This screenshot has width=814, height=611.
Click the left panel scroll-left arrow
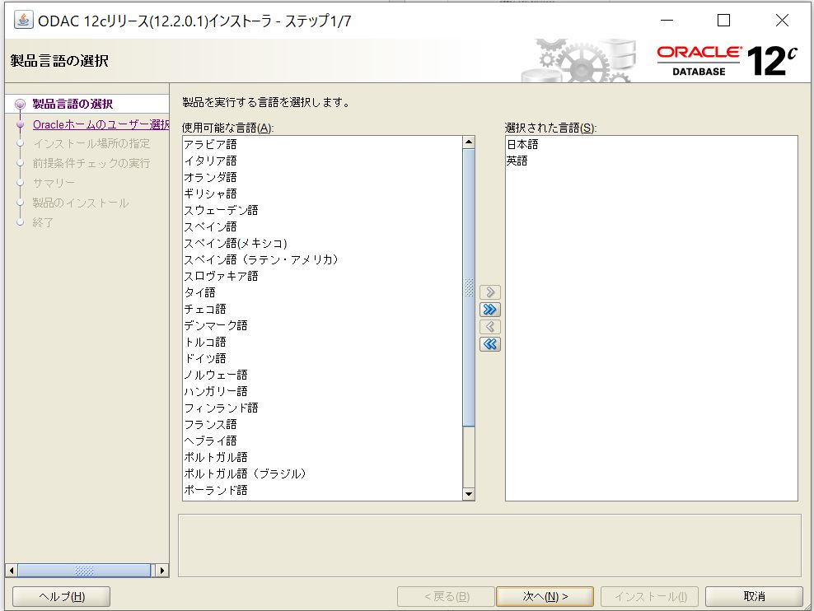[x=11, y=570]
